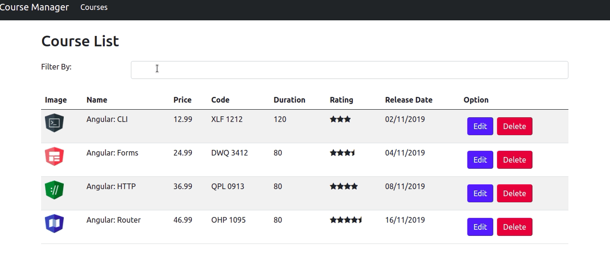
Task: Click the release date 04/11/2019
Action: [405, 153]
